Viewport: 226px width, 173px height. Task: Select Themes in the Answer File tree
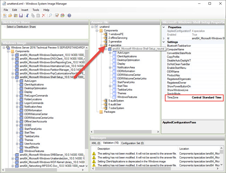[122, 93]
